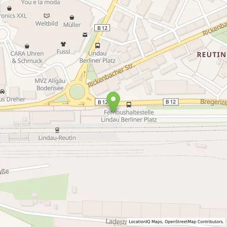Select the CARA Uhren & Schmuck shop icon
The height and width of the screenshot is (227, 227).
tap(27, 46)
